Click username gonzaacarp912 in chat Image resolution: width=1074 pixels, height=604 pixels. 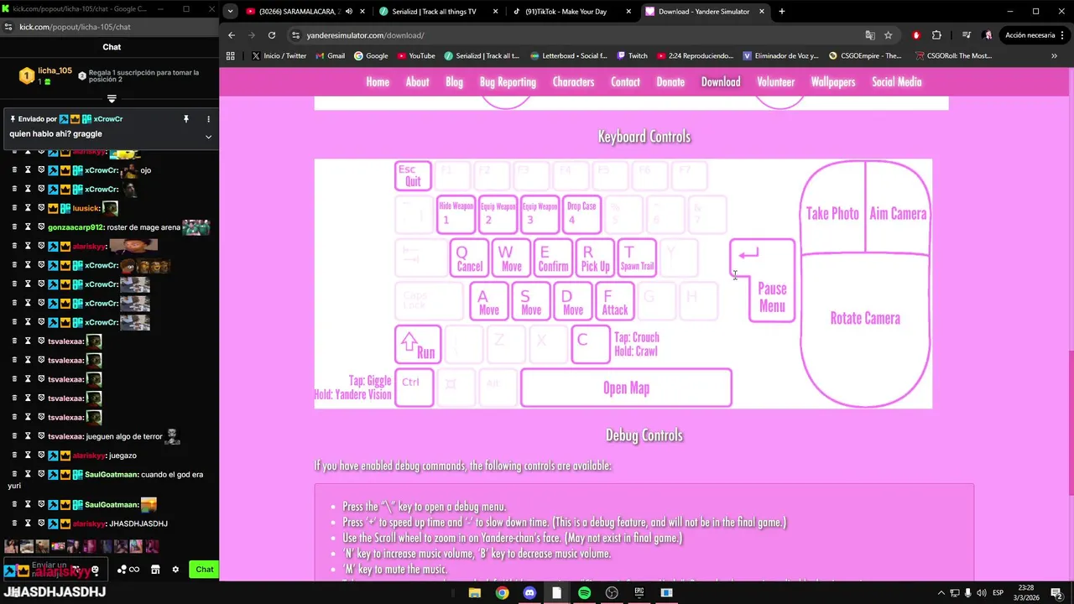click(x=76, y=227)
